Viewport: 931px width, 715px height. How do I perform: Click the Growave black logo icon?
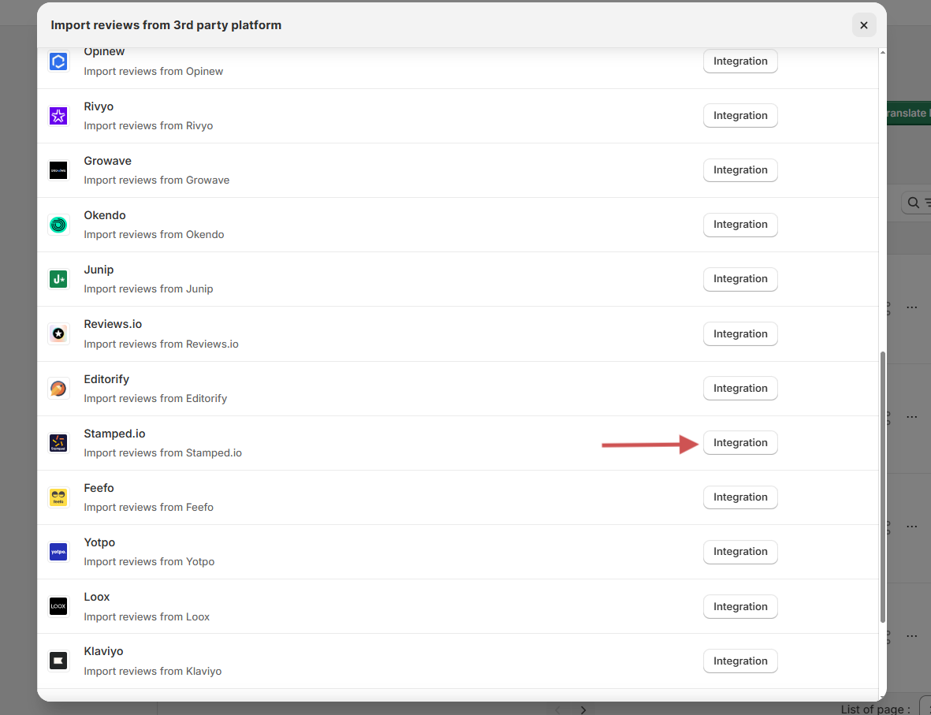(x=58, y=170)
